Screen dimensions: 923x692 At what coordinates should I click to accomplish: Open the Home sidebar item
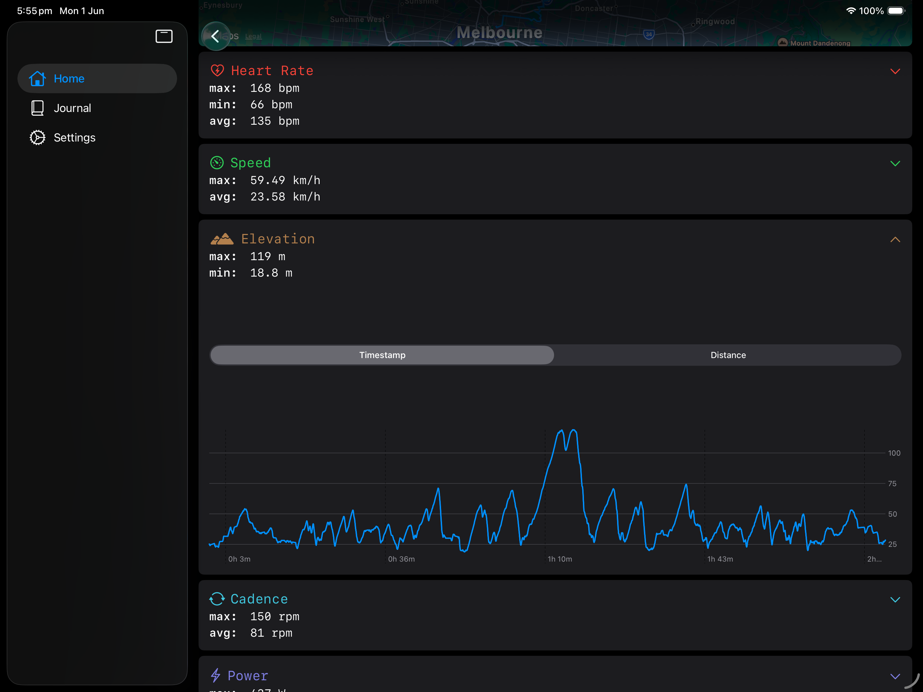[x=97, y=78]
